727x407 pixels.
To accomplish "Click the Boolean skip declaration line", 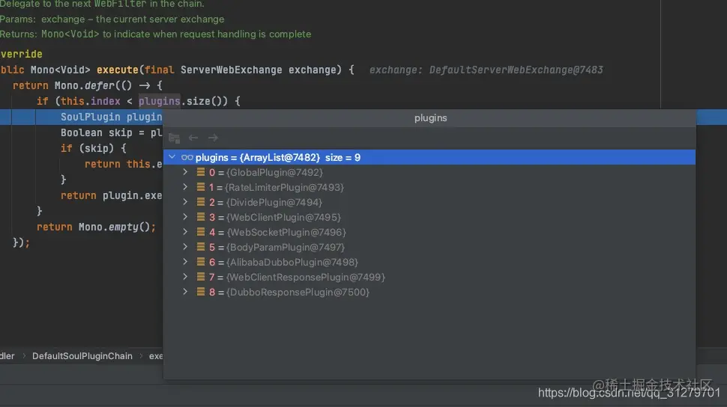I will tap(111, 133).
